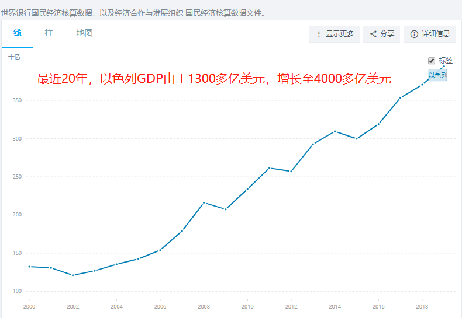462x318 pixels.
Task: Switch to the 线 chart tab
Action: (x=18, y=33)
